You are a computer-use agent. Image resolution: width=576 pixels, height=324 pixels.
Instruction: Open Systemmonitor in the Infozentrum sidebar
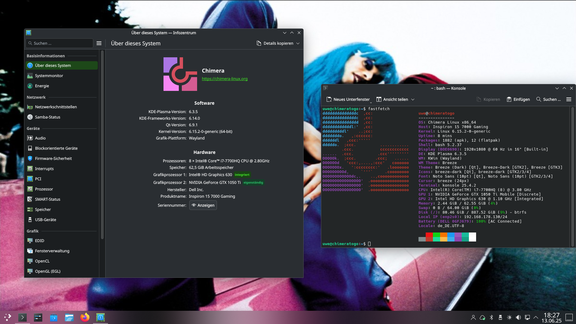point(61,76)
